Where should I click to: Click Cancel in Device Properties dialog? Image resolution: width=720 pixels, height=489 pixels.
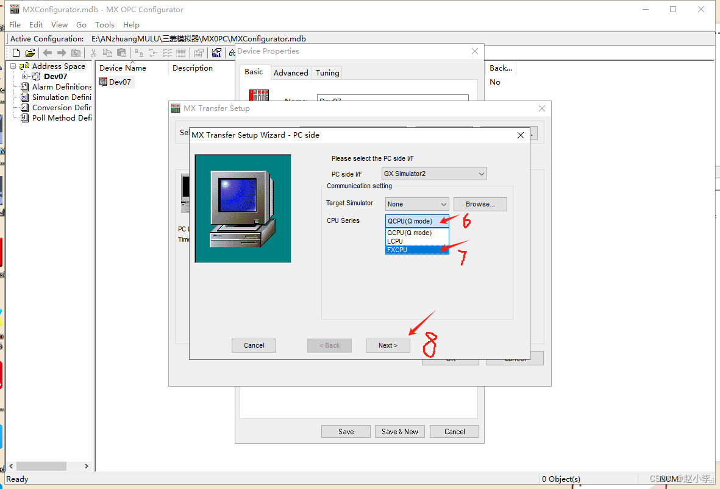tap(455, 432)
